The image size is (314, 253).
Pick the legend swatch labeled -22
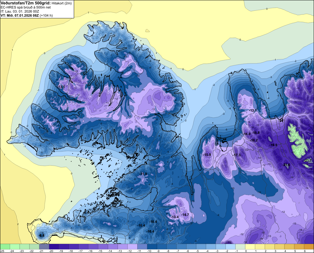click(x=35, y=246)
